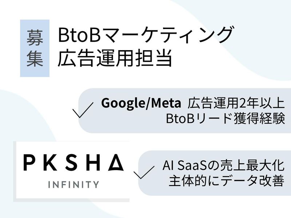Screen dimensions: 291x218
Task: Click the 主体的にデータ改善 line
Action: click(x=226, y=181)
